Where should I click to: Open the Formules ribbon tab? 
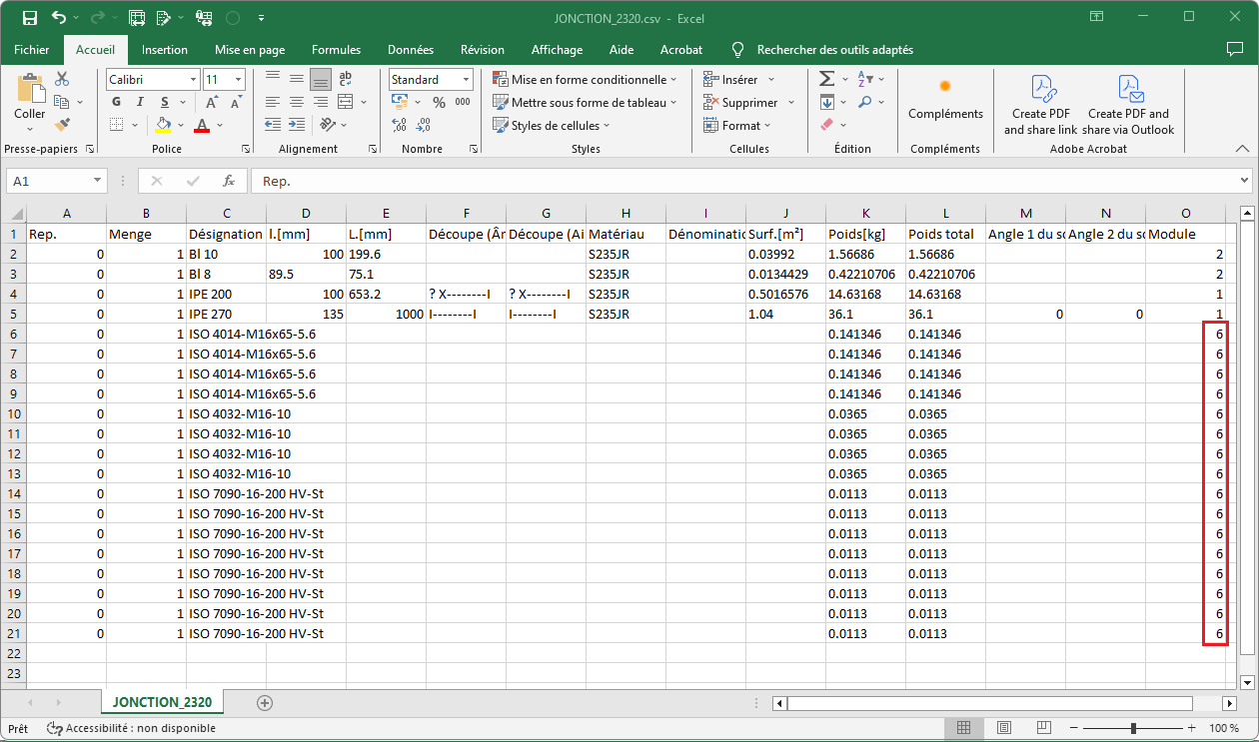pyautogui.click(x=336, y=50)
